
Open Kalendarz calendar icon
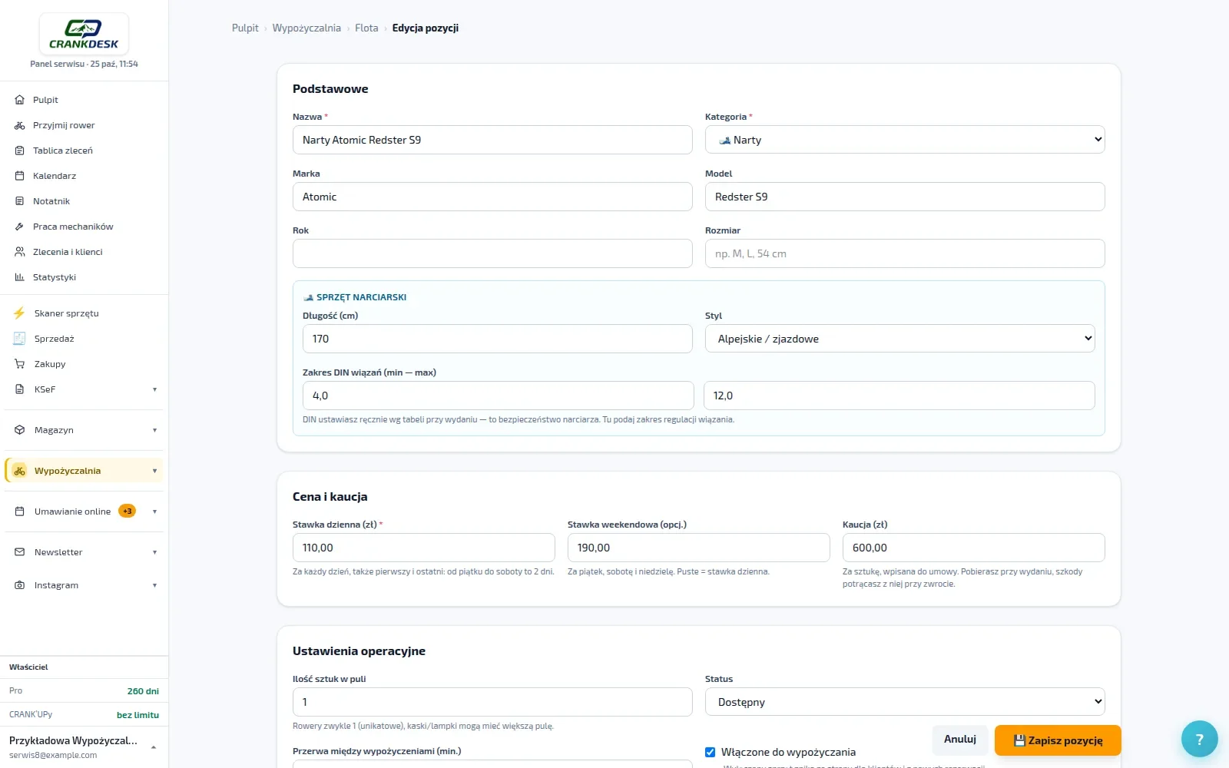(x=20, y=176)
